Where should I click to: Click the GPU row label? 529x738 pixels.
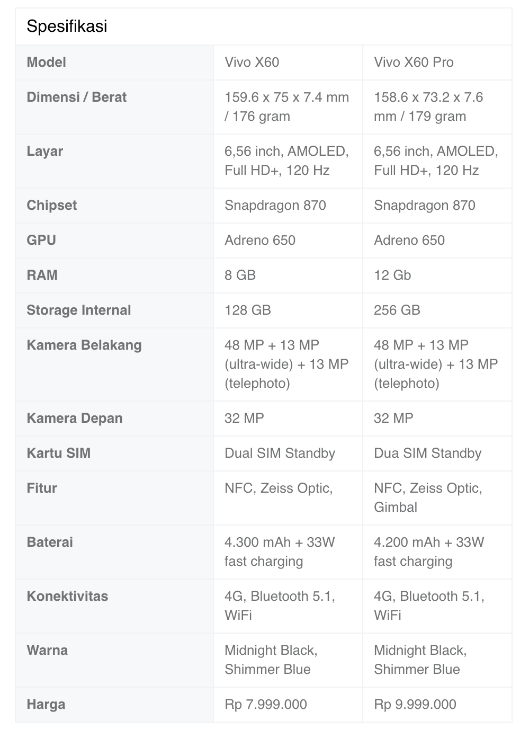pos(41,240)
